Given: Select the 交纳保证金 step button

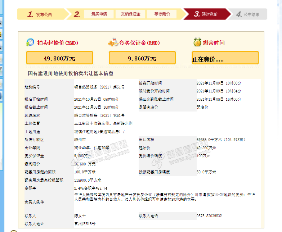Looking at the screenshot, I should (x=130, y=14).
